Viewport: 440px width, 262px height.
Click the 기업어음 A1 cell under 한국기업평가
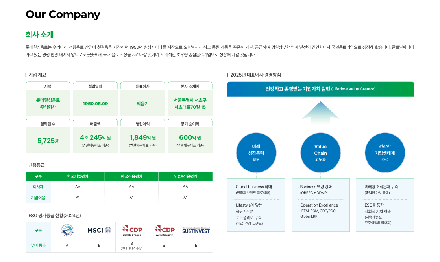[78, 198]
